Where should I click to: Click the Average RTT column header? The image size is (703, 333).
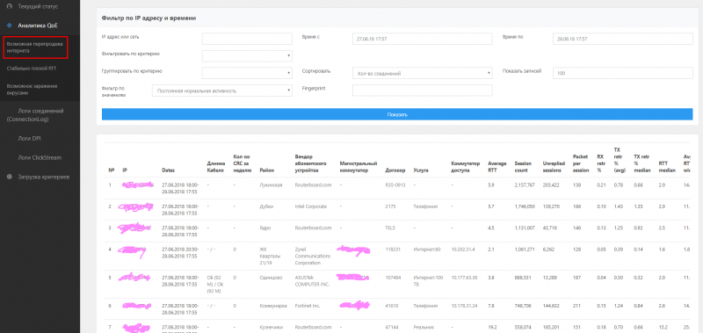(x=496, y=167)
